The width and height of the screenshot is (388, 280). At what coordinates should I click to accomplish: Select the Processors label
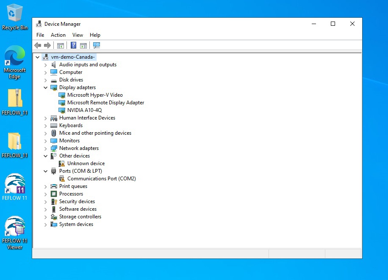(71, 194)
